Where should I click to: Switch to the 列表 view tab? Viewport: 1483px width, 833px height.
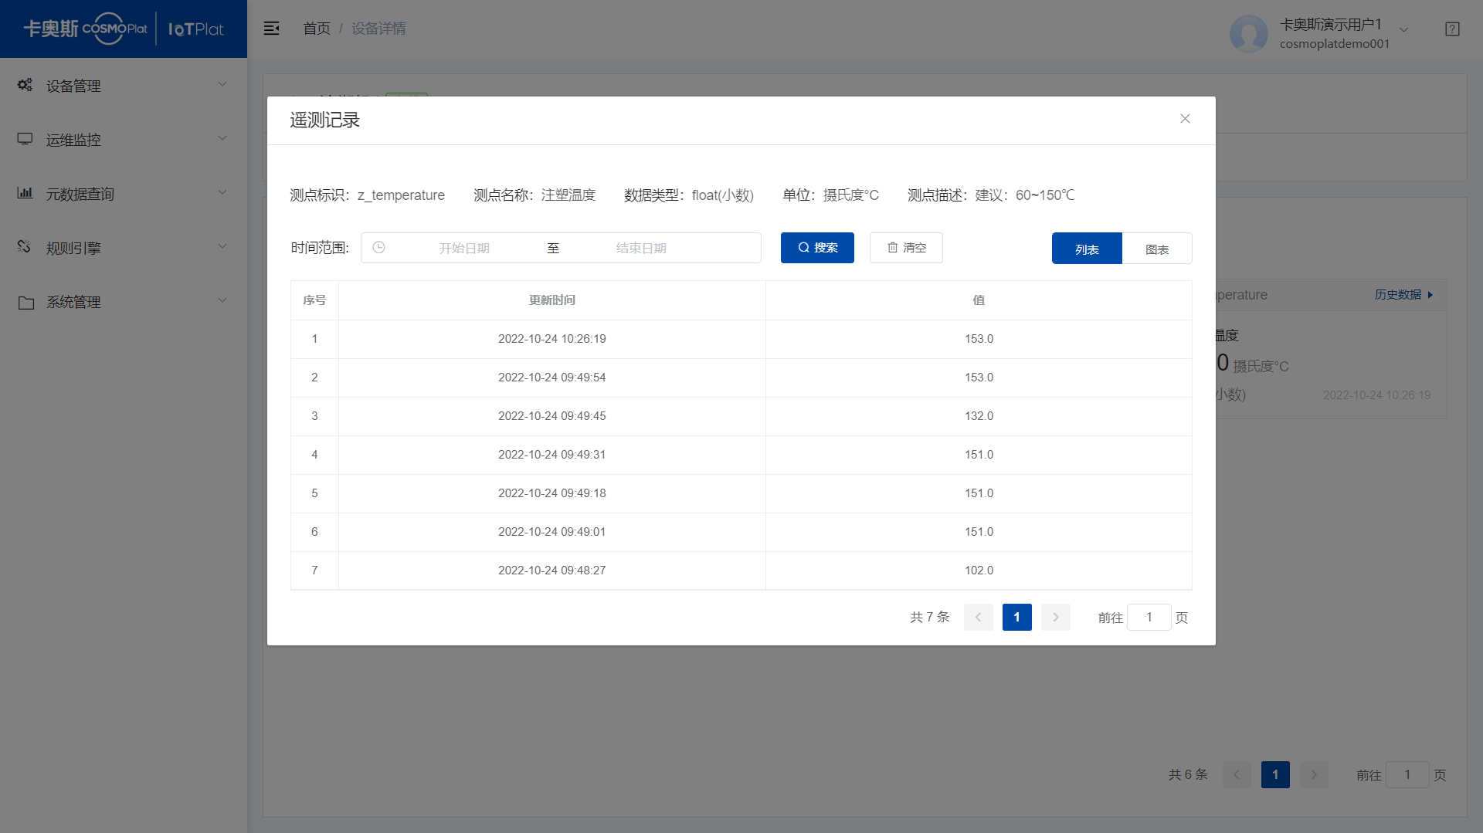coord(1087,249)
